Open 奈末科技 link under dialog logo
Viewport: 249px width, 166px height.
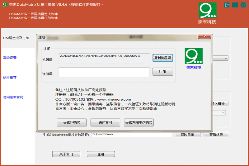coord(194,68)
